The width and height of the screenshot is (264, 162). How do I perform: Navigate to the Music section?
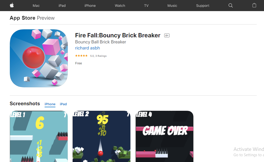172,6
